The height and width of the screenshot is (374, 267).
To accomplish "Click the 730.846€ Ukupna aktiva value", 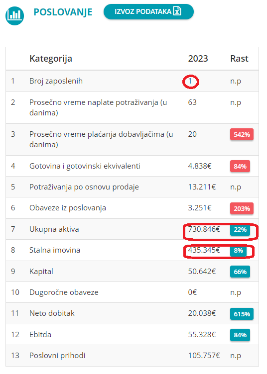I will tap(204, 229).
